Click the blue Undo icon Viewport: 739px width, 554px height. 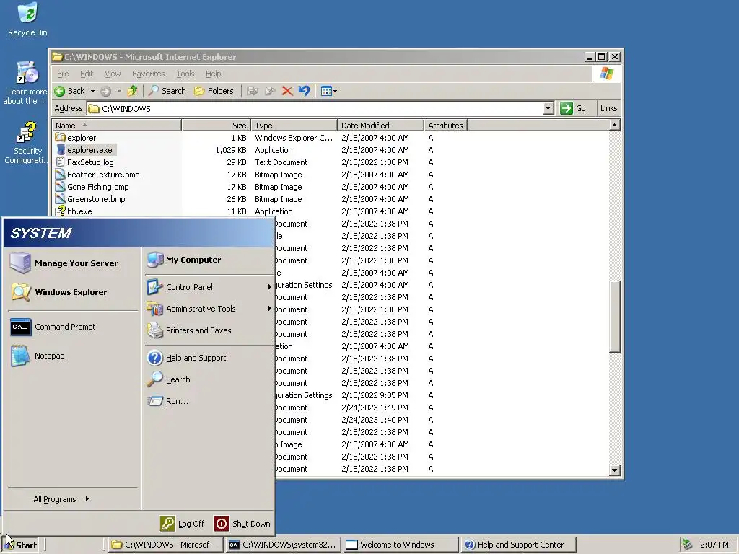click(x=304, y=91)
